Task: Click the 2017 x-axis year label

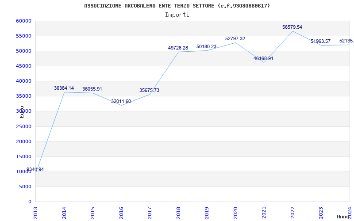Action: (x=150, y=213)
